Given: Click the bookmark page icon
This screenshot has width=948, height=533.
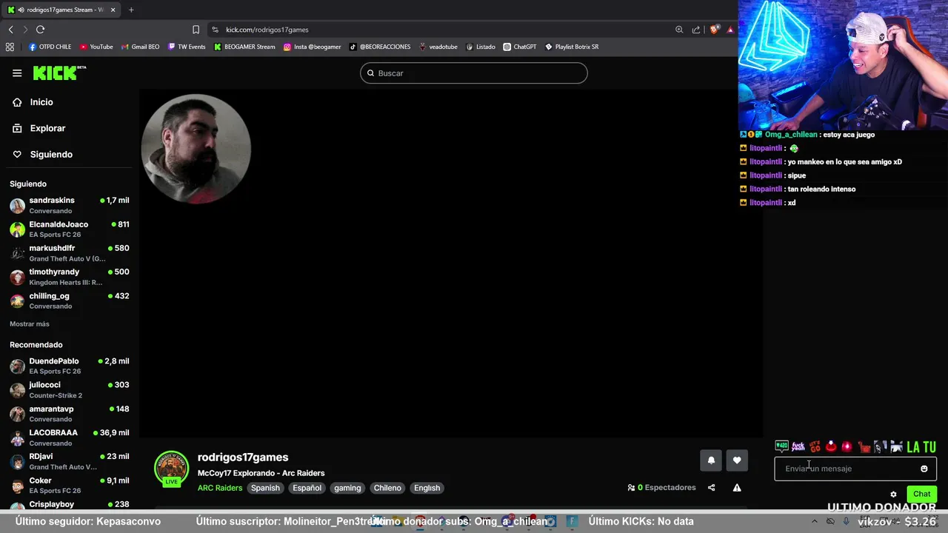Looking at the screenshot, I should click(196, 30).
